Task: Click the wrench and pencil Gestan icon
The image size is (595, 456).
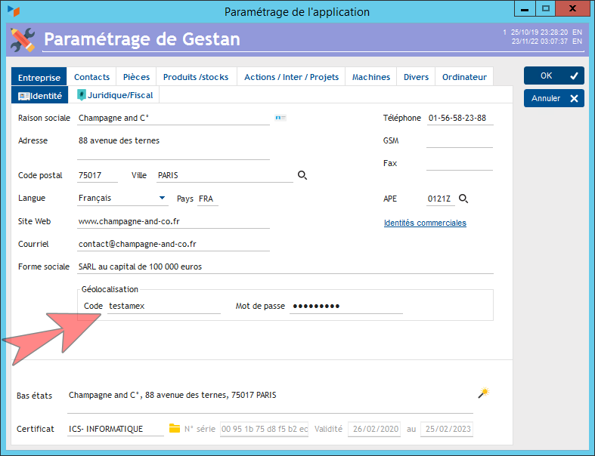Action: point(23,39)
